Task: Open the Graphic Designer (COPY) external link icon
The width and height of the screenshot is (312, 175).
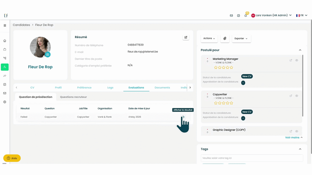Action: (291, 131)
